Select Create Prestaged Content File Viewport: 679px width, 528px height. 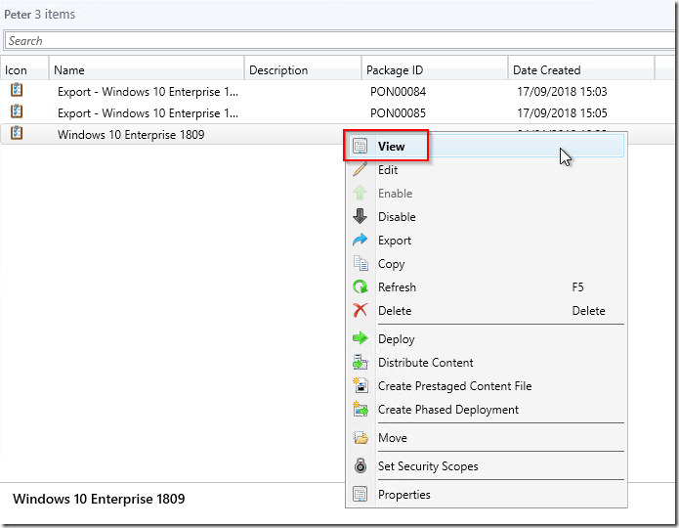pyautogui.click(x=454, y=386)
